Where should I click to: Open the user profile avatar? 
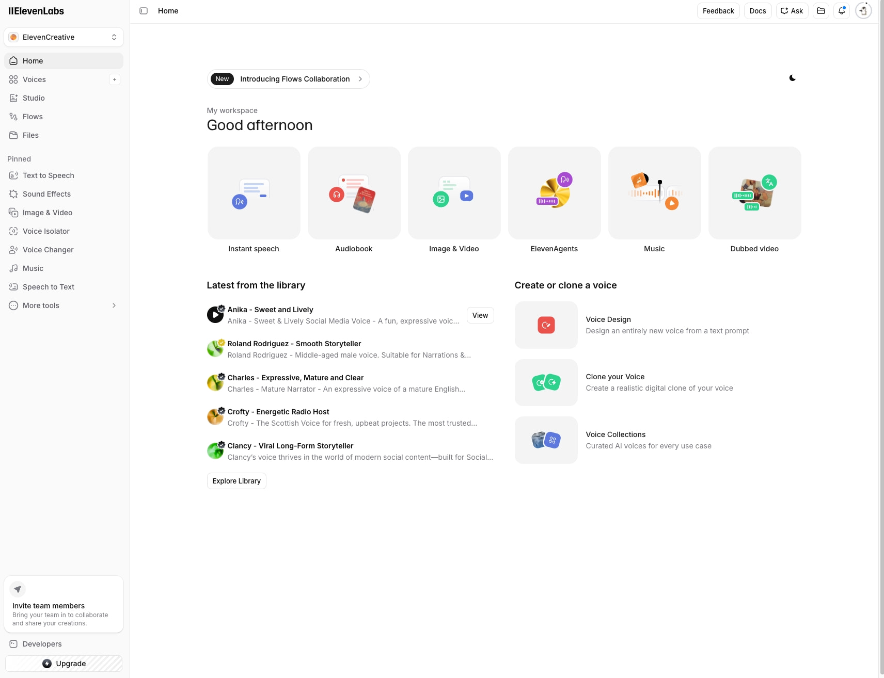click(x=863, y=11)
